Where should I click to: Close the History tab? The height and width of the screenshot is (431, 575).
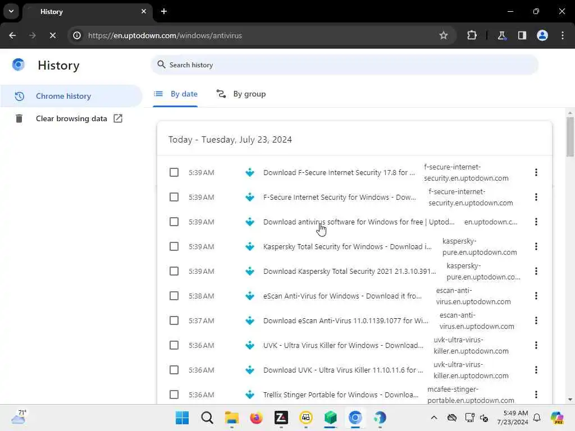(x=144, y=11)
